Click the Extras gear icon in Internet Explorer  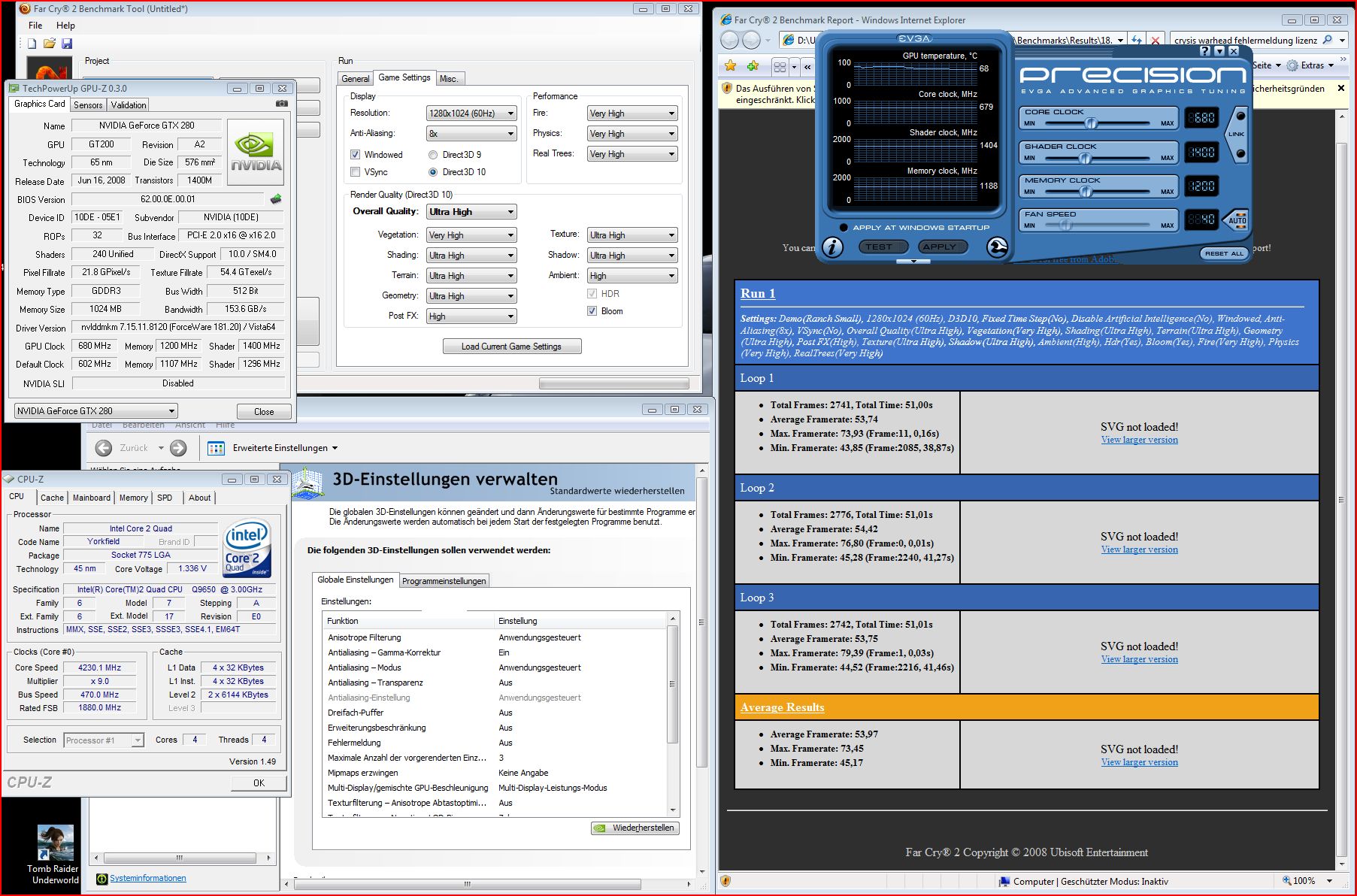(x=1292, y=65)
